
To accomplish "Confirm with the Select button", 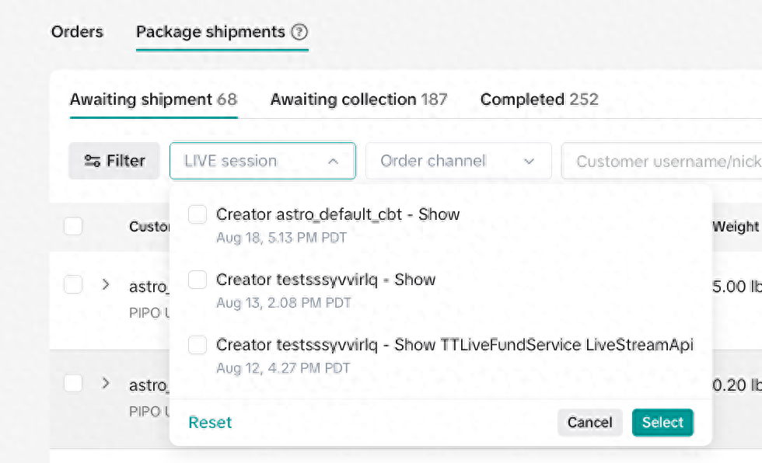I will [x=662, y=423].
